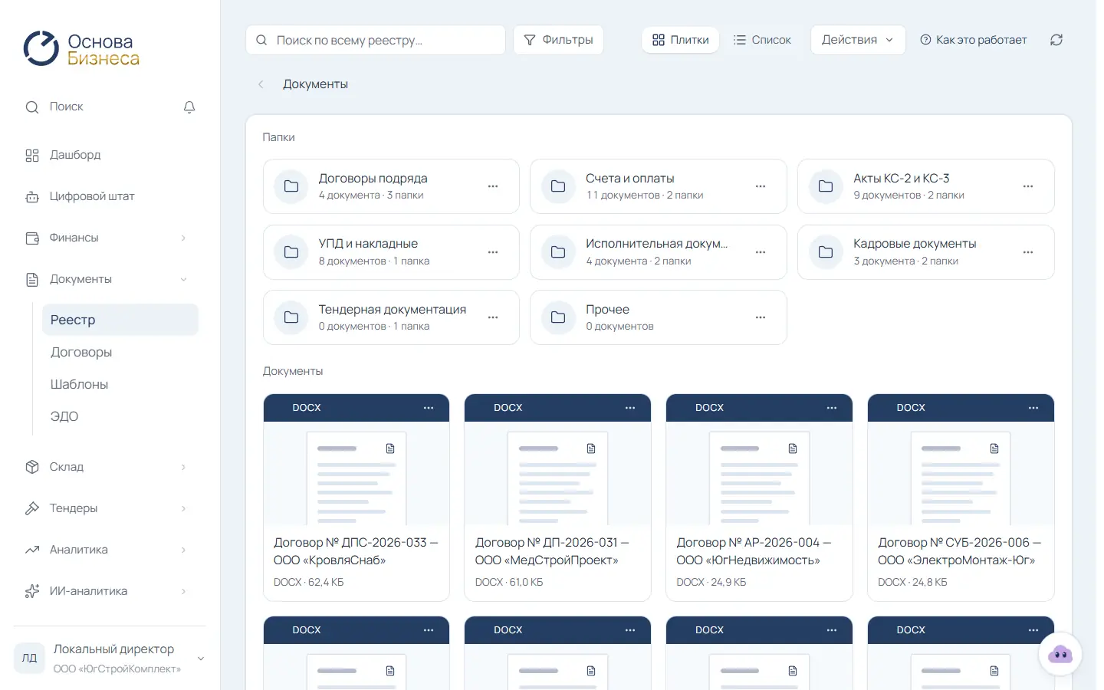Open more options for Прочее folder
This screenshot has height=690, width=1104.
coord(761,317)
